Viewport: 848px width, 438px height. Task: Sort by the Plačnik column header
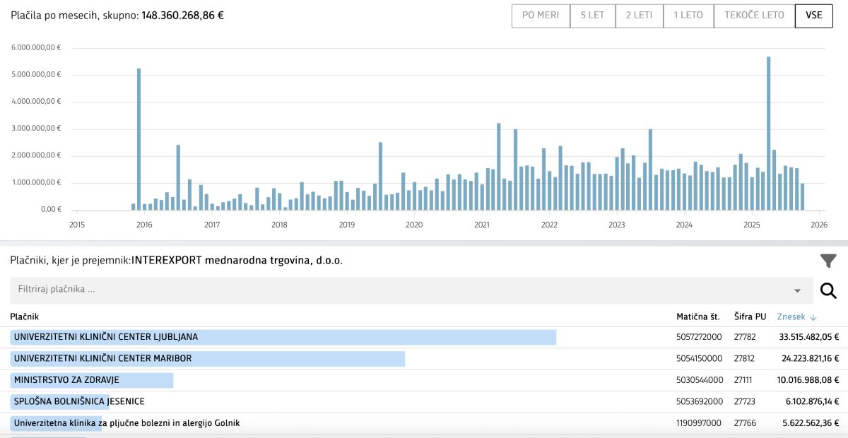24,317
